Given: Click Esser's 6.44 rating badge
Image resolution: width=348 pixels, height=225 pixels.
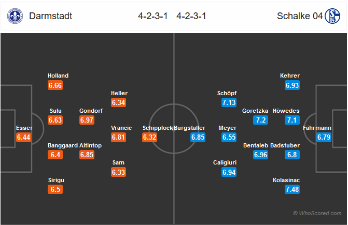Looking at the screenshot, I should pyautogui.click(x=23, y=137).
